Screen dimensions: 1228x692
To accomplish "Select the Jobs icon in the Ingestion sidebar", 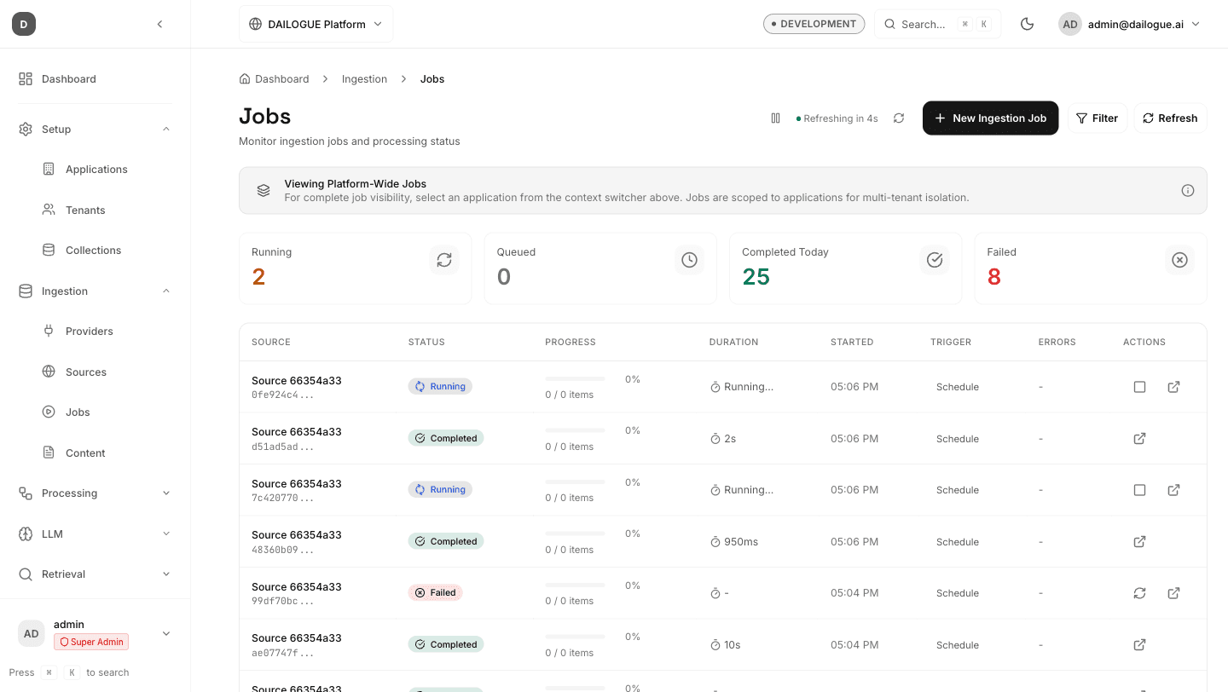I will click(49, 412).
